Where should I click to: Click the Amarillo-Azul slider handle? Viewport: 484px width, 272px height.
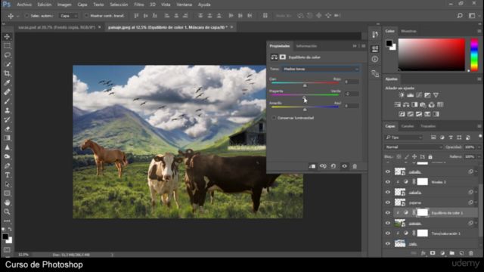(305, 110)
